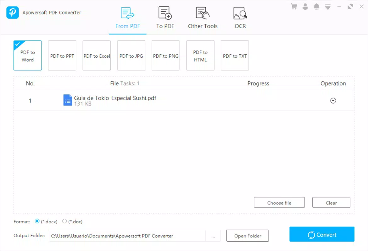Click the Open Folder button
Viewport: 368px width, 251px height.
(247, 236)
